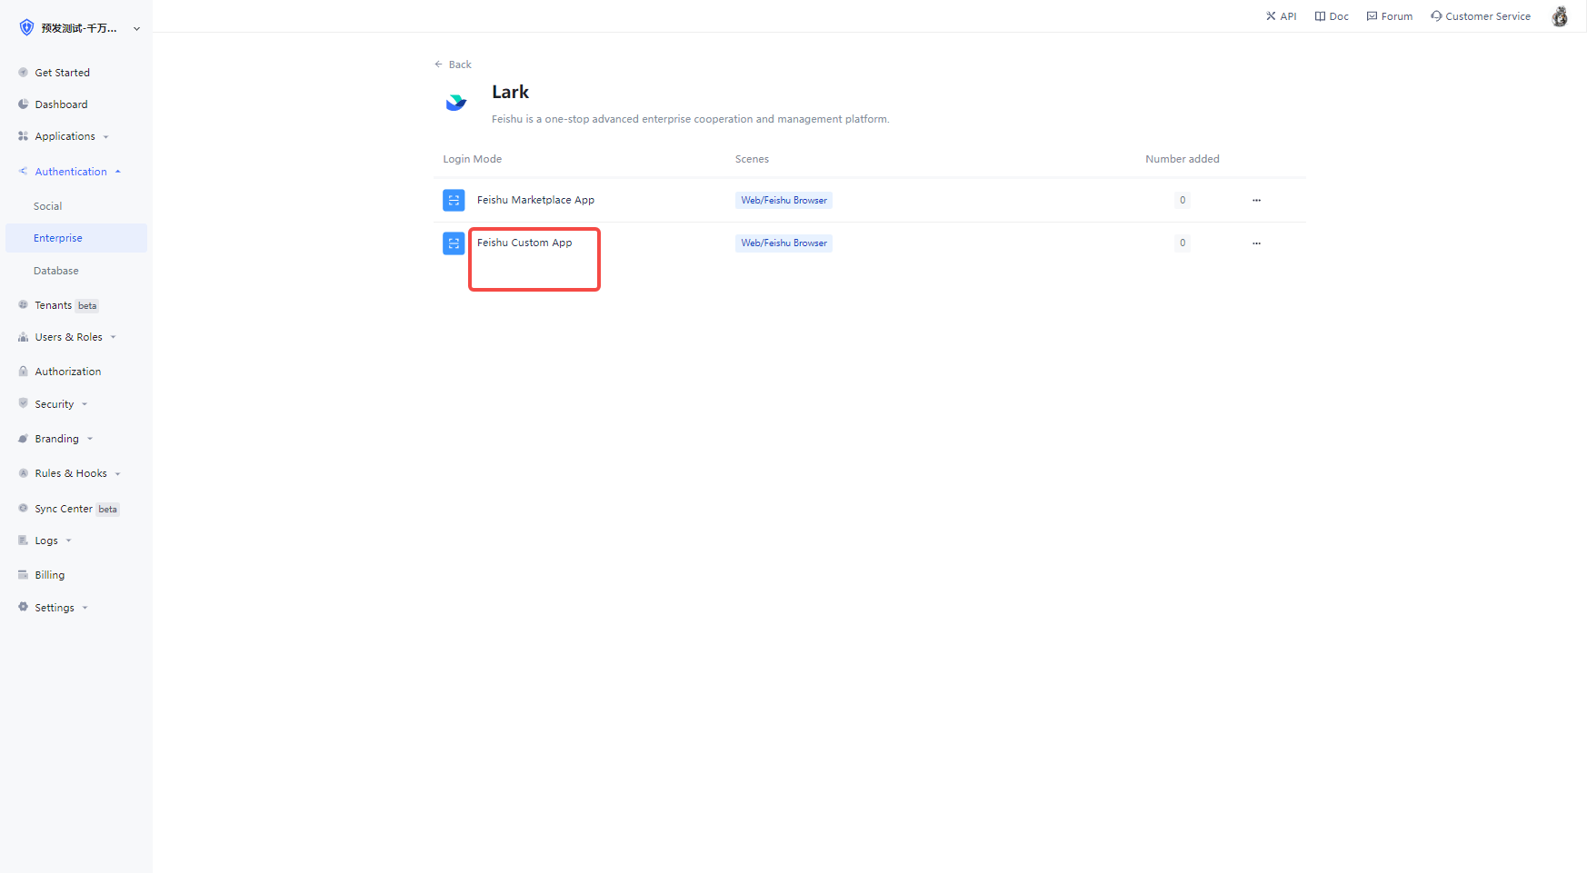Click the Billing icon in sidebar
The image size is (1587, 873).
pyautogui.click(x=24, y=575)
